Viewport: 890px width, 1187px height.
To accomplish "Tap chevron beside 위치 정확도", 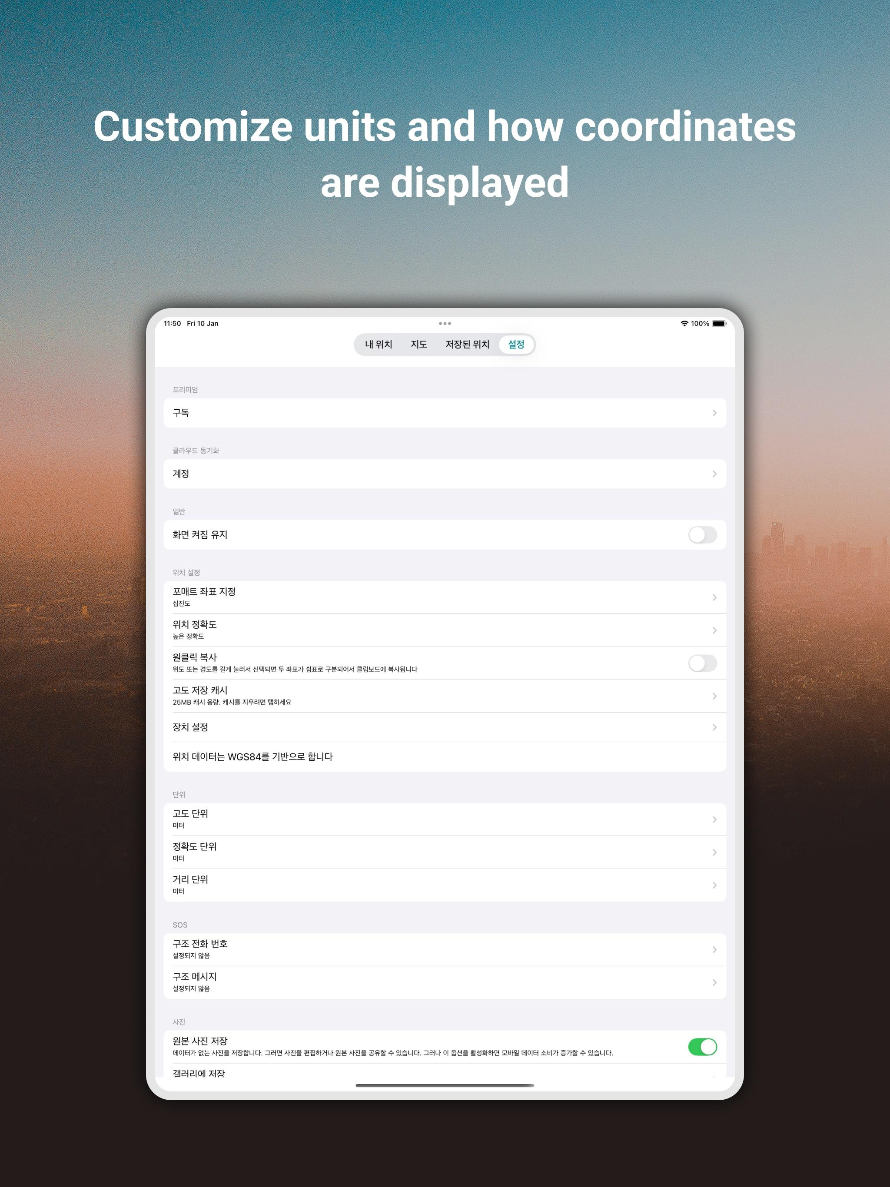I will coord(714,630).
